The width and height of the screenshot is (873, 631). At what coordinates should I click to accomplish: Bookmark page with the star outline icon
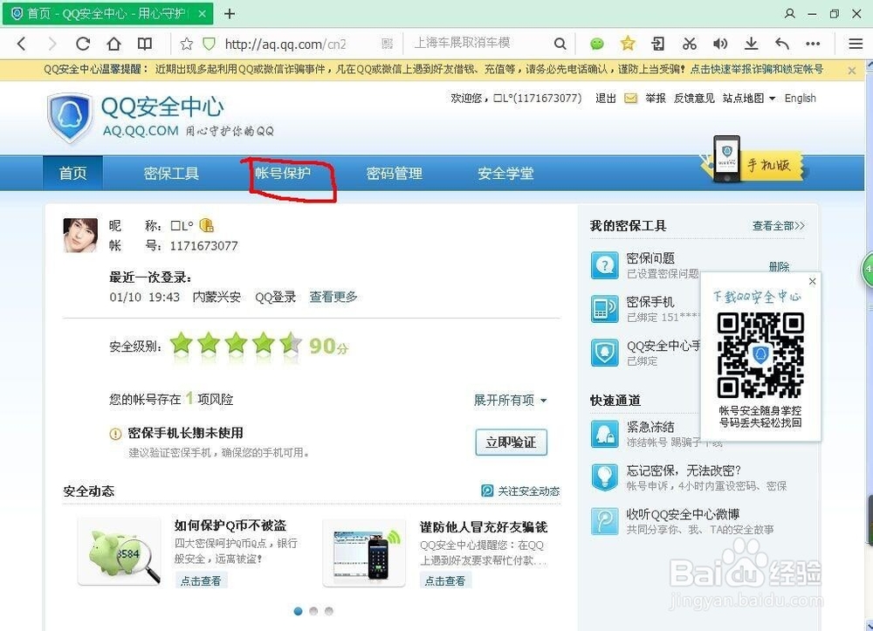pyautogui.click(x=187, y=44)
